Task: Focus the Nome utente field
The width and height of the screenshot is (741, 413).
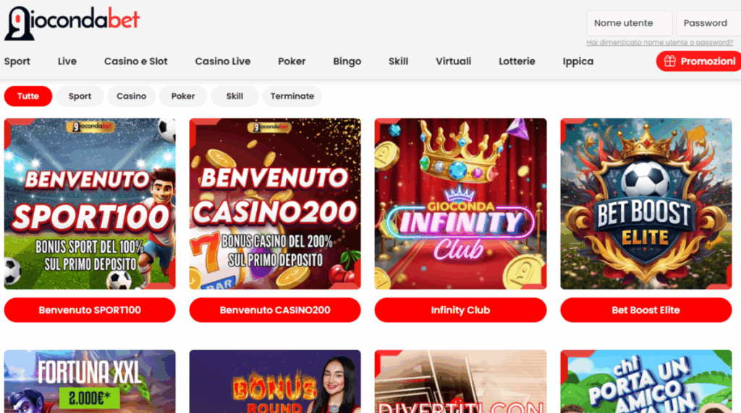Action: pyautogui.click(x=630, y=23)
